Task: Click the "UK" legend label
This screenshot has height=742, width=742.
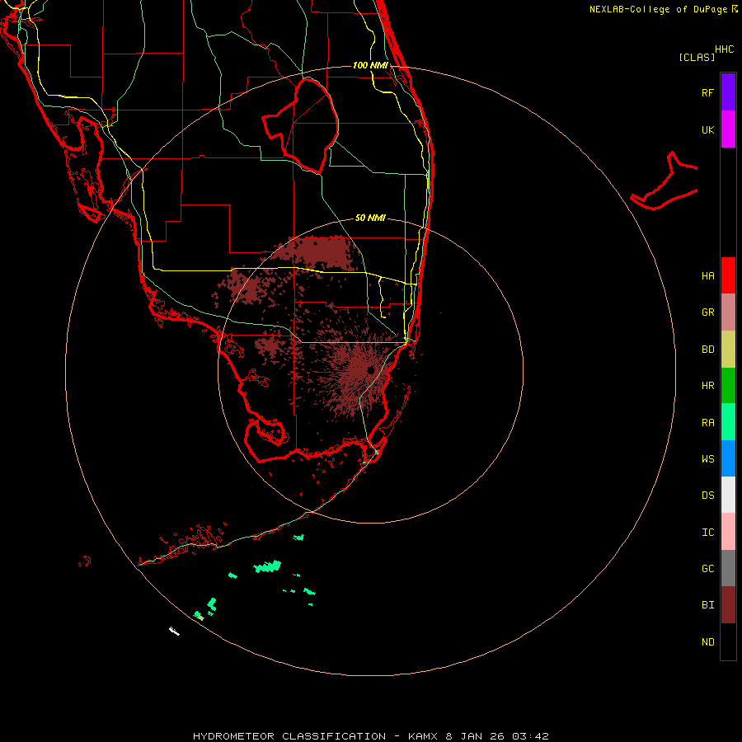Action: coord(707,129)
